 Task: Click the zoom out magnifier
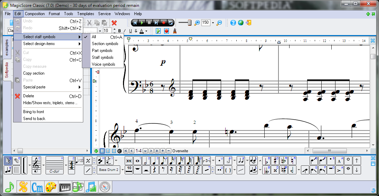(x=219, y=23)
